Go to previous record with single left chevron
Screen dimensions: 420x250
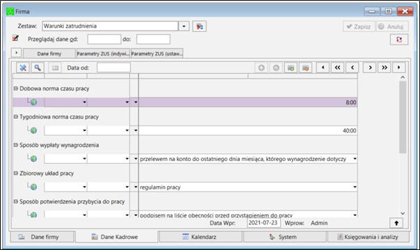(353, 67)
